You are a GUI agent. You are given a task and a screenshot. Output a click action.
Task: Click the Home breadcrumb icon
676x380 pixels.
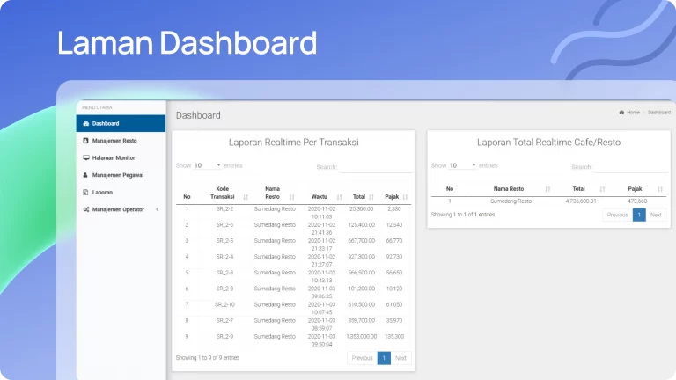(x=622, y=113)
